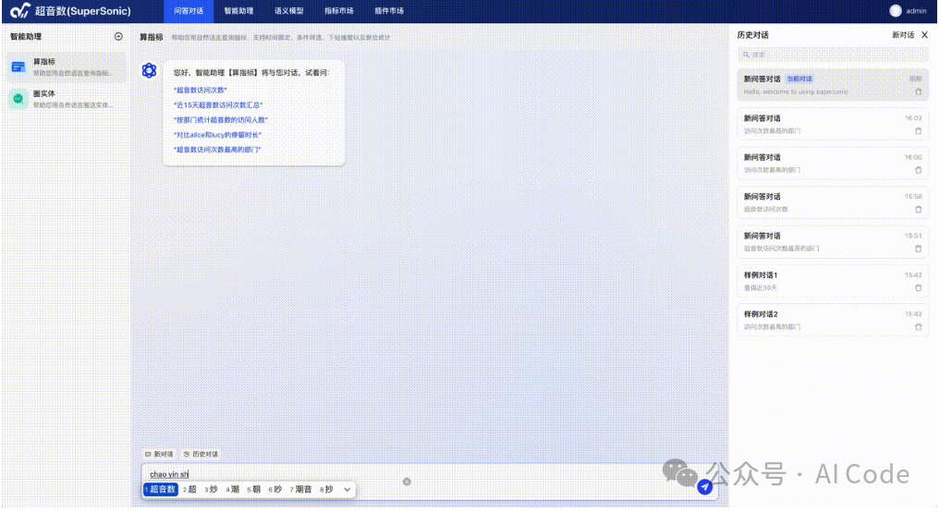Viewport: 940px width, 512px height.
Task: Open the 16:02 conversation
Action: pyautogui.click(x=833, y=124)
